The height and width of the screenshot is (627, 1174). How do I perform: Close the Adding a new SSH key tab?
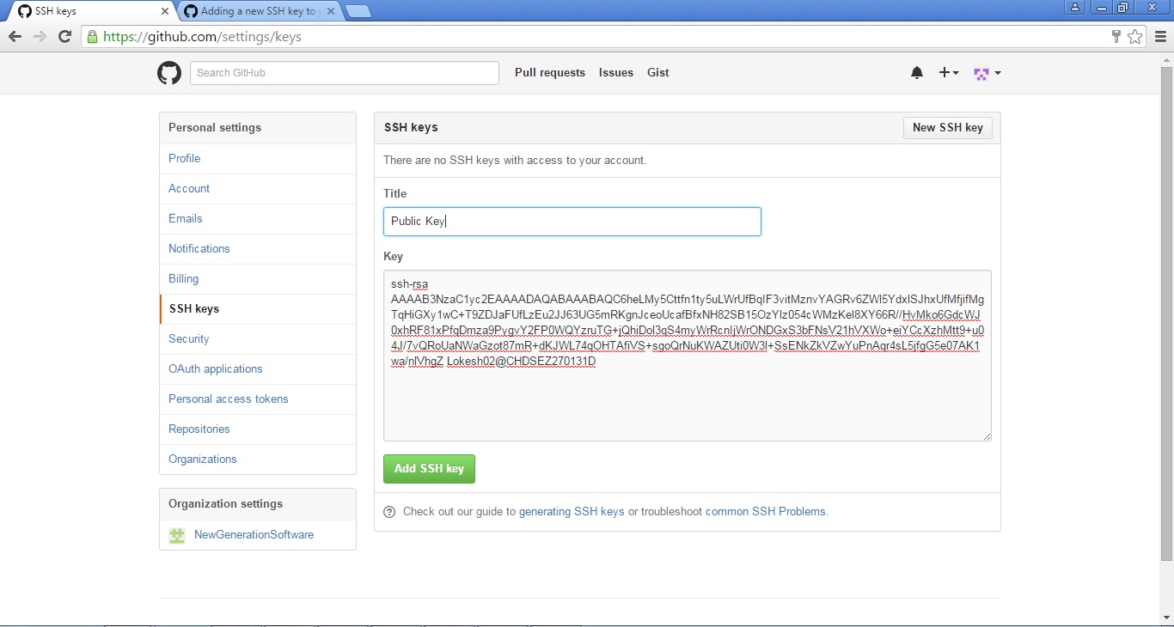[x=331, y=11]
